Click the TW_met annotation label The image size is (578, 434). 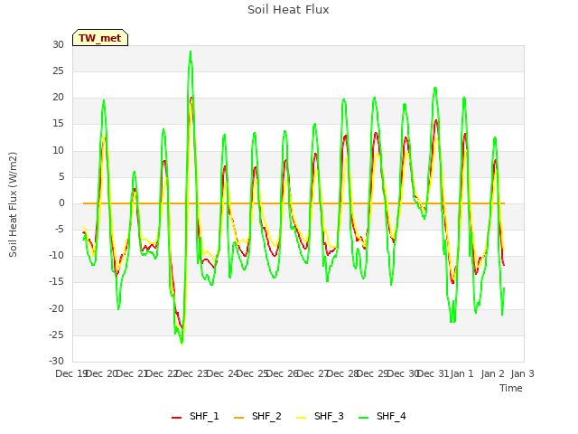(x=100, y=38)
